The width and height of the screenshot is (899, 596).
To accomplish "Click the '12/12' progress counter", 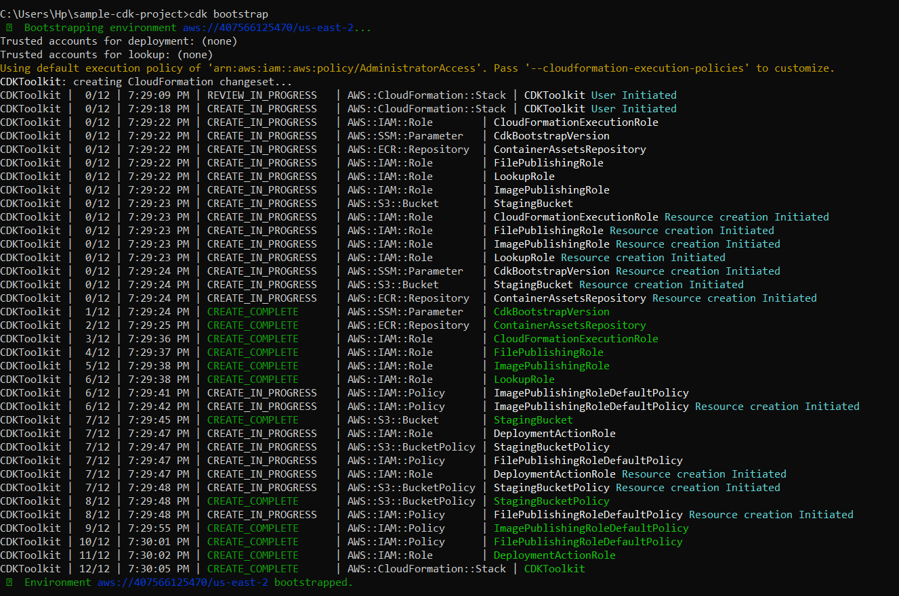I will 94,569.
